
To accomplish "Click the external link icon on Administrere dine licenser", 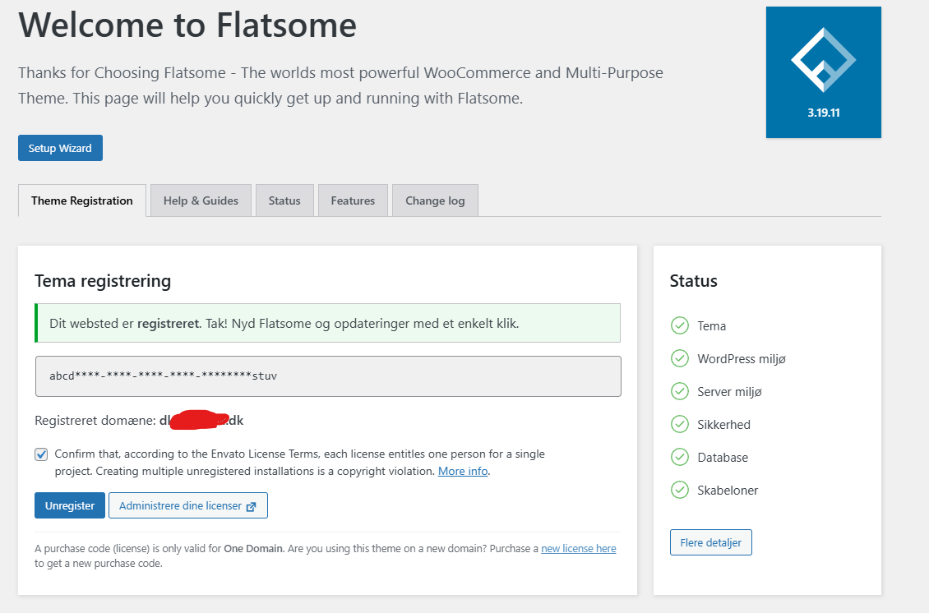I will coord(252,507).
